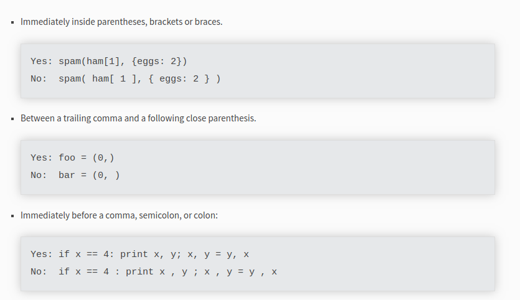Click the 'Yes:' label before spam(ham[1]
The width and height of the screenshot is (520, 300).
tap(42, 62)
